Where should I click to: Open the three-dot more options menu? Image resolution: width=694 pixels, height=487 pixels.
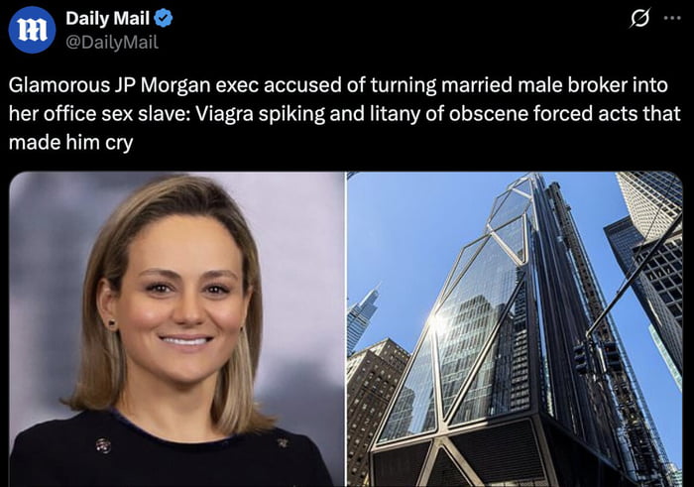click(674, 19)
